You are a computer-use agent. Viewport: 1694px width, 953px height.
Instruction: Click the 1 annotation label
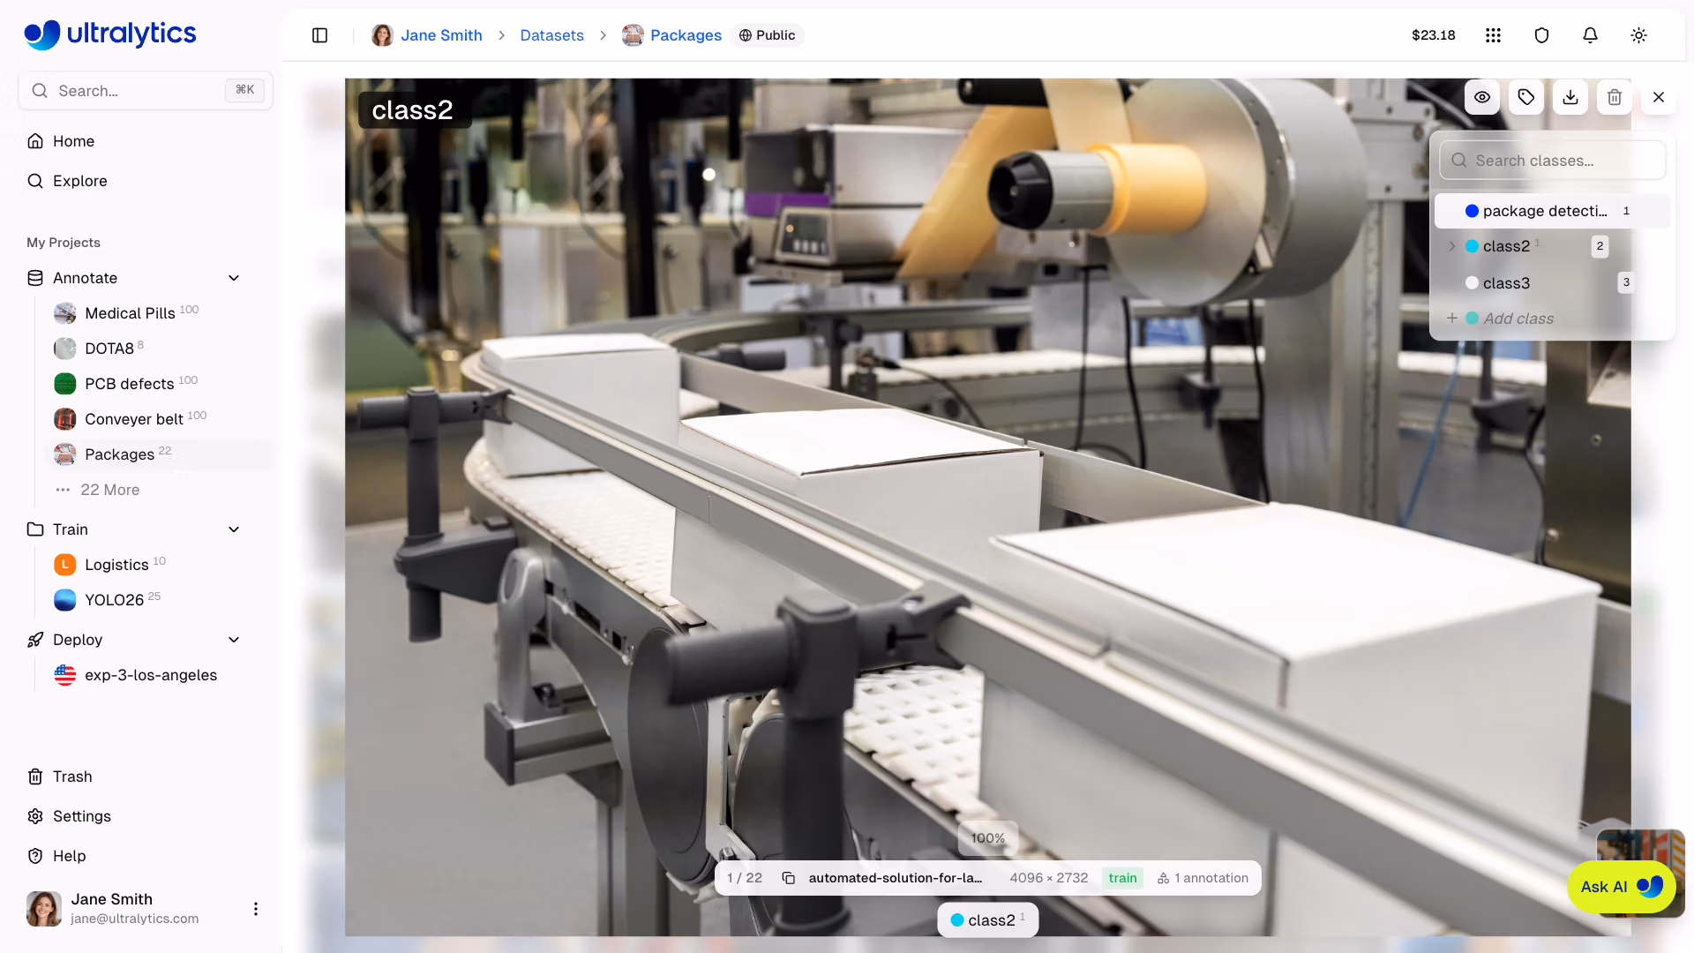[1203, 878]
